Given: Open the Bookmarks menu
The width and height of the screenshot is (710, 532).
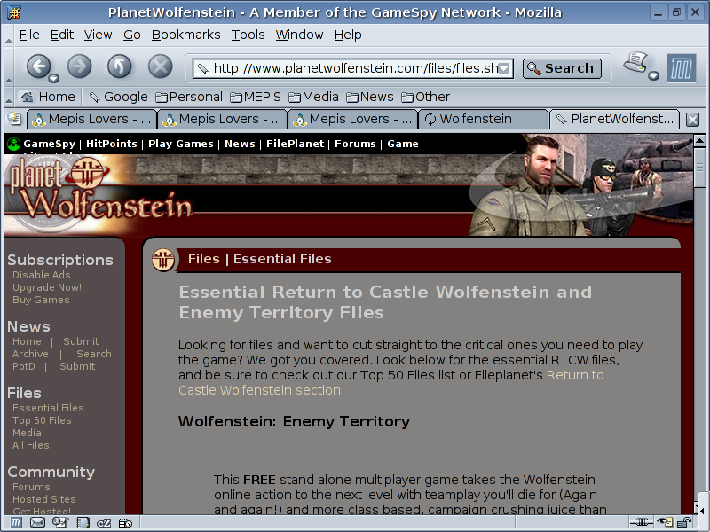Looking at the screenshot, I should pos(185,35).
